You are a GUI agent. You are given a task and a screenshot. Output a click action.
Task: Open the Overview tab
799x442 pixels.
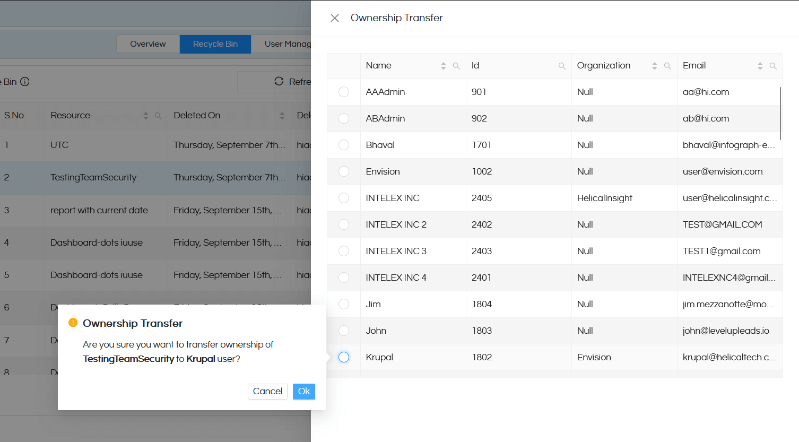click(x=148, y=44)
